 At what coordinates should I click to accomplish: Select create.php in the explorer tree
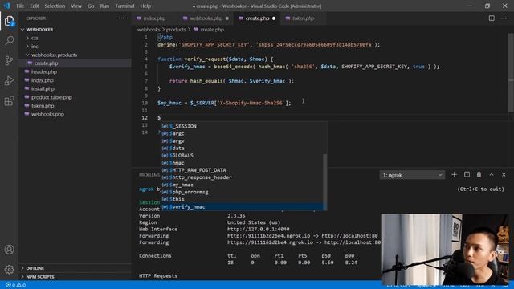(x=75, y=63)
